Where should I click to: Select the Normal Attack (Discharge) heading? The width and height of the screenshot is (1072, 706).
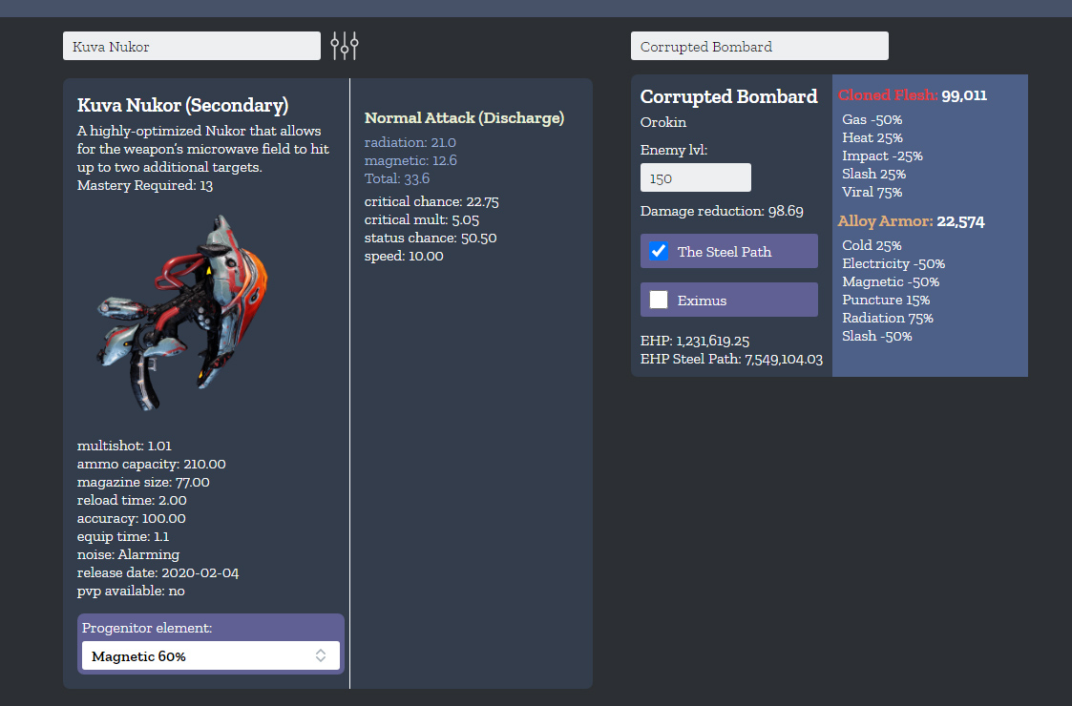coord(464,117)
